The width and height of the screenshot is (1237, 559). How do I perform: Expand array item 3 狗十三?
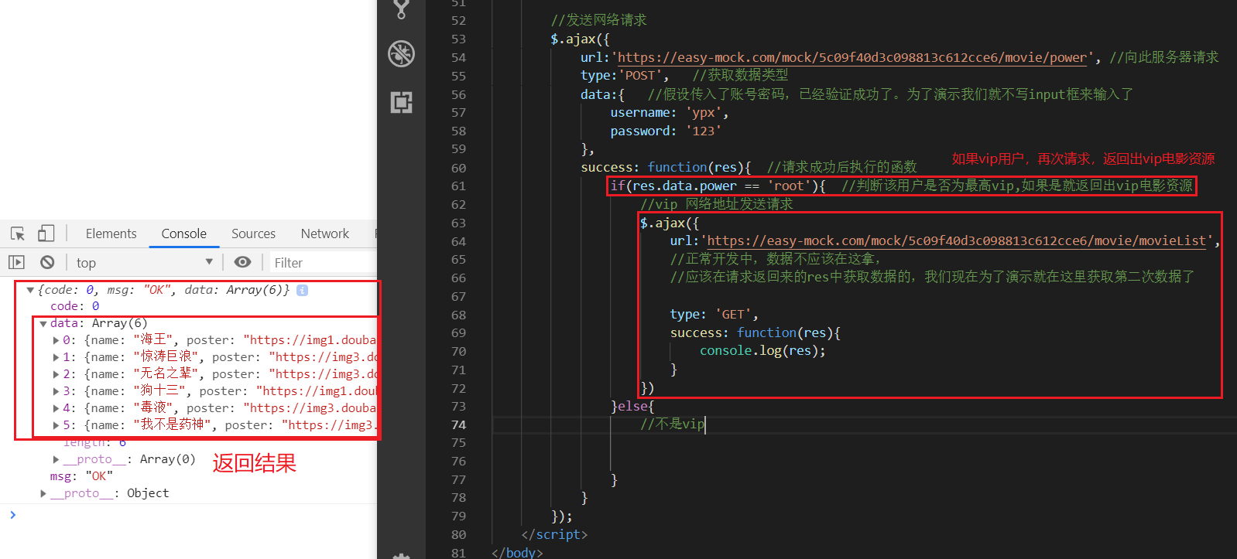pos(56,391)
